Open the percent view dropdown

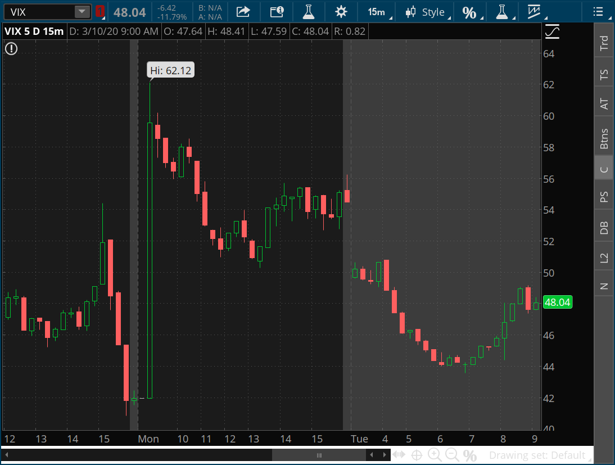(x=472, y=12)
